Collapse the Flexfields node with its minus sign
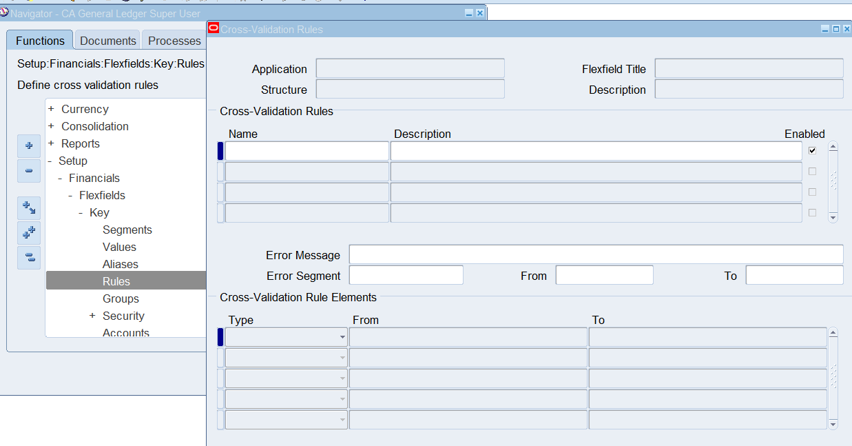Screen dimensions: 852x446 tap(70, 195)
